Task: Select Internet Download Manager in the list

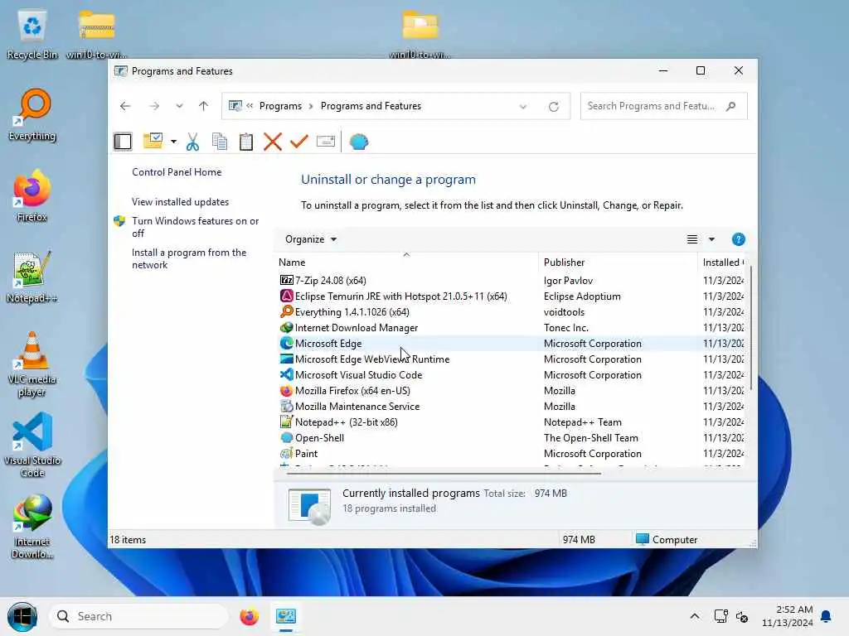Action: pyautogui.click(x=509, y=328)
